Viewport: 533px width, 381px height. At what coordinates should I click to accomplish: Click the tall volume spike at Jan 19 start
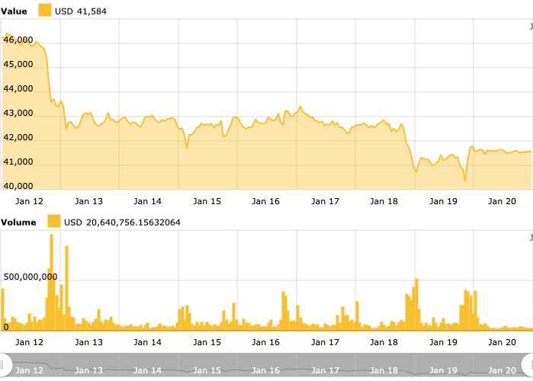click(417, 304)
